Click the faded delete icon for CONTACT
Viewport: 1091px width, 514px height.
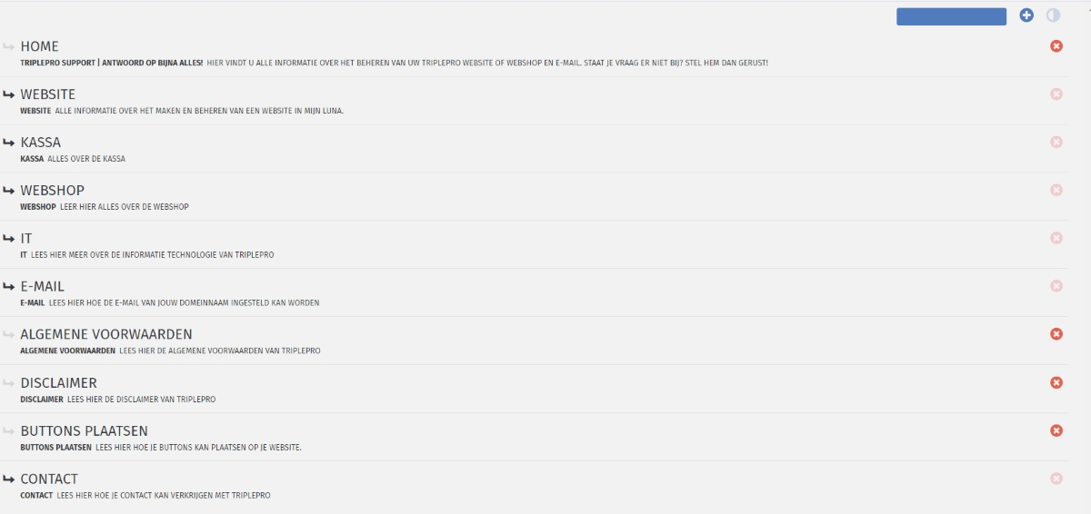point(1056,479)
